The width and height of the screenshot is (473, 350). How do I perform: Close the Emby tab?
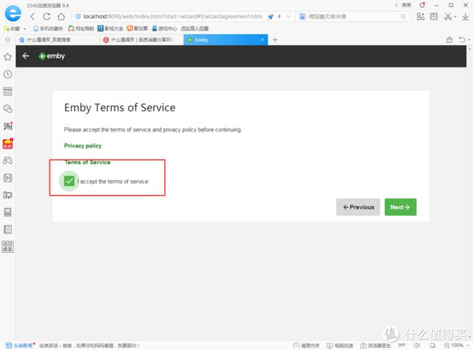(262, 40)
